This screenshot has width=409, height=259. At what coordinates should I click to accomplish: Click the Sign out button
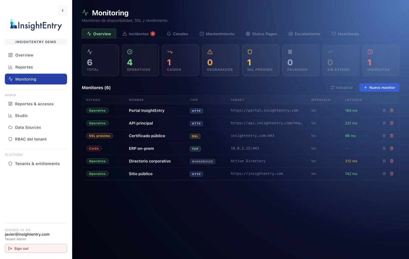(36, 248)
